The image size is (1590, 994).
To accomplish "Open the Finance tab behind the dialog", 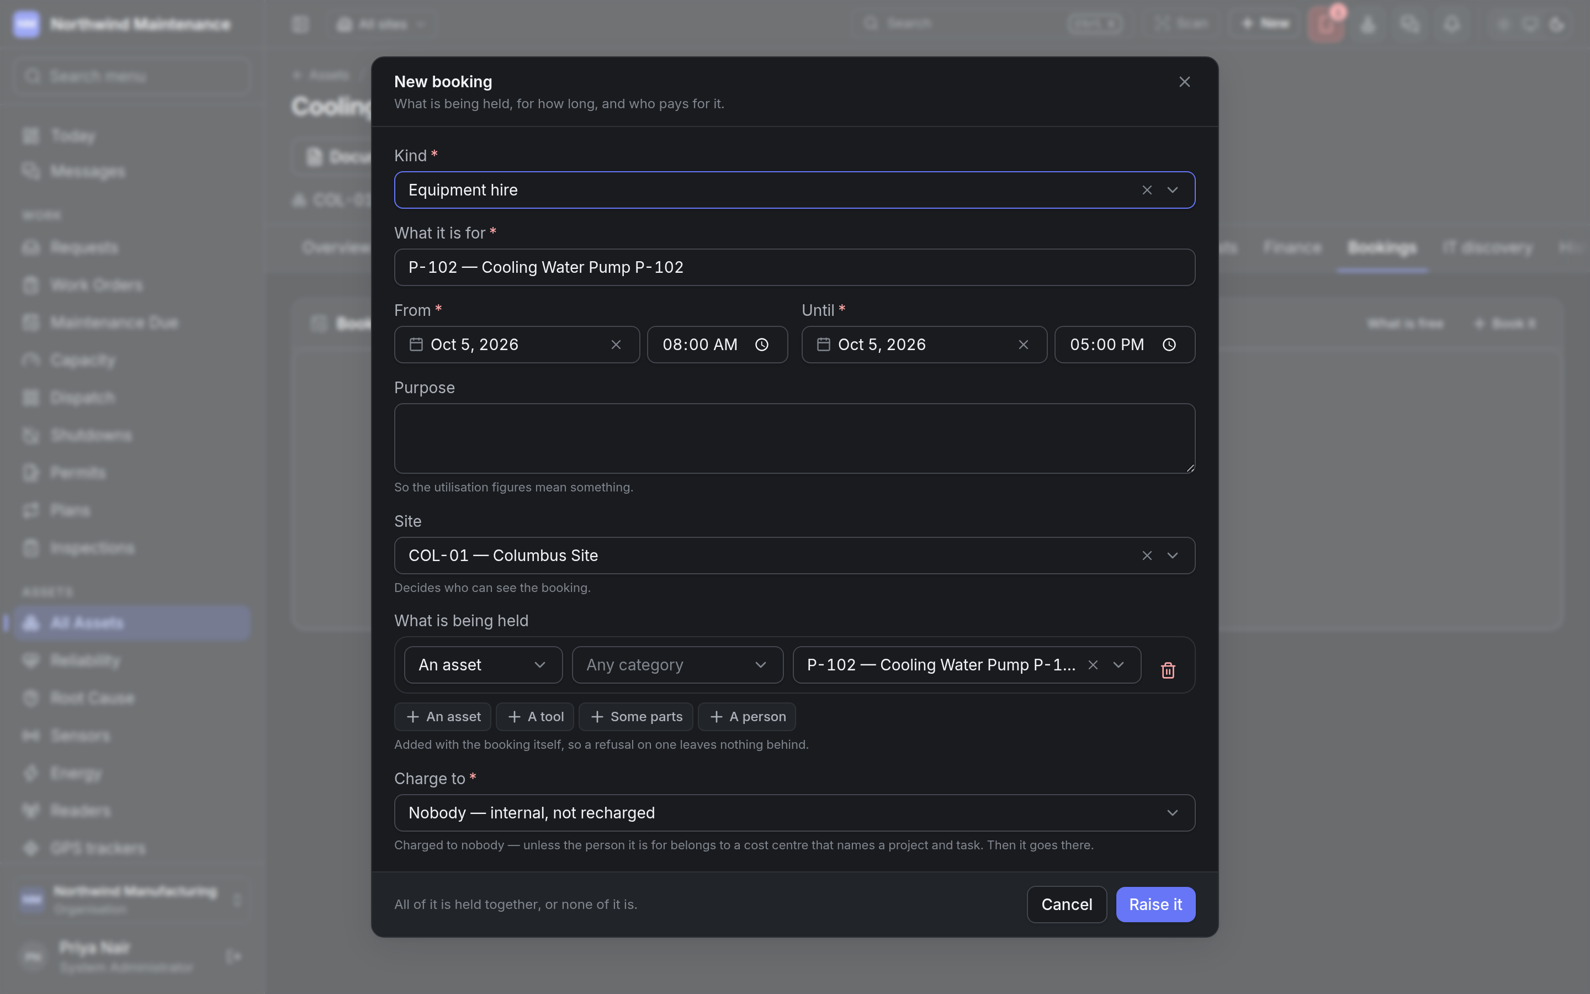I will [1292, 247].
